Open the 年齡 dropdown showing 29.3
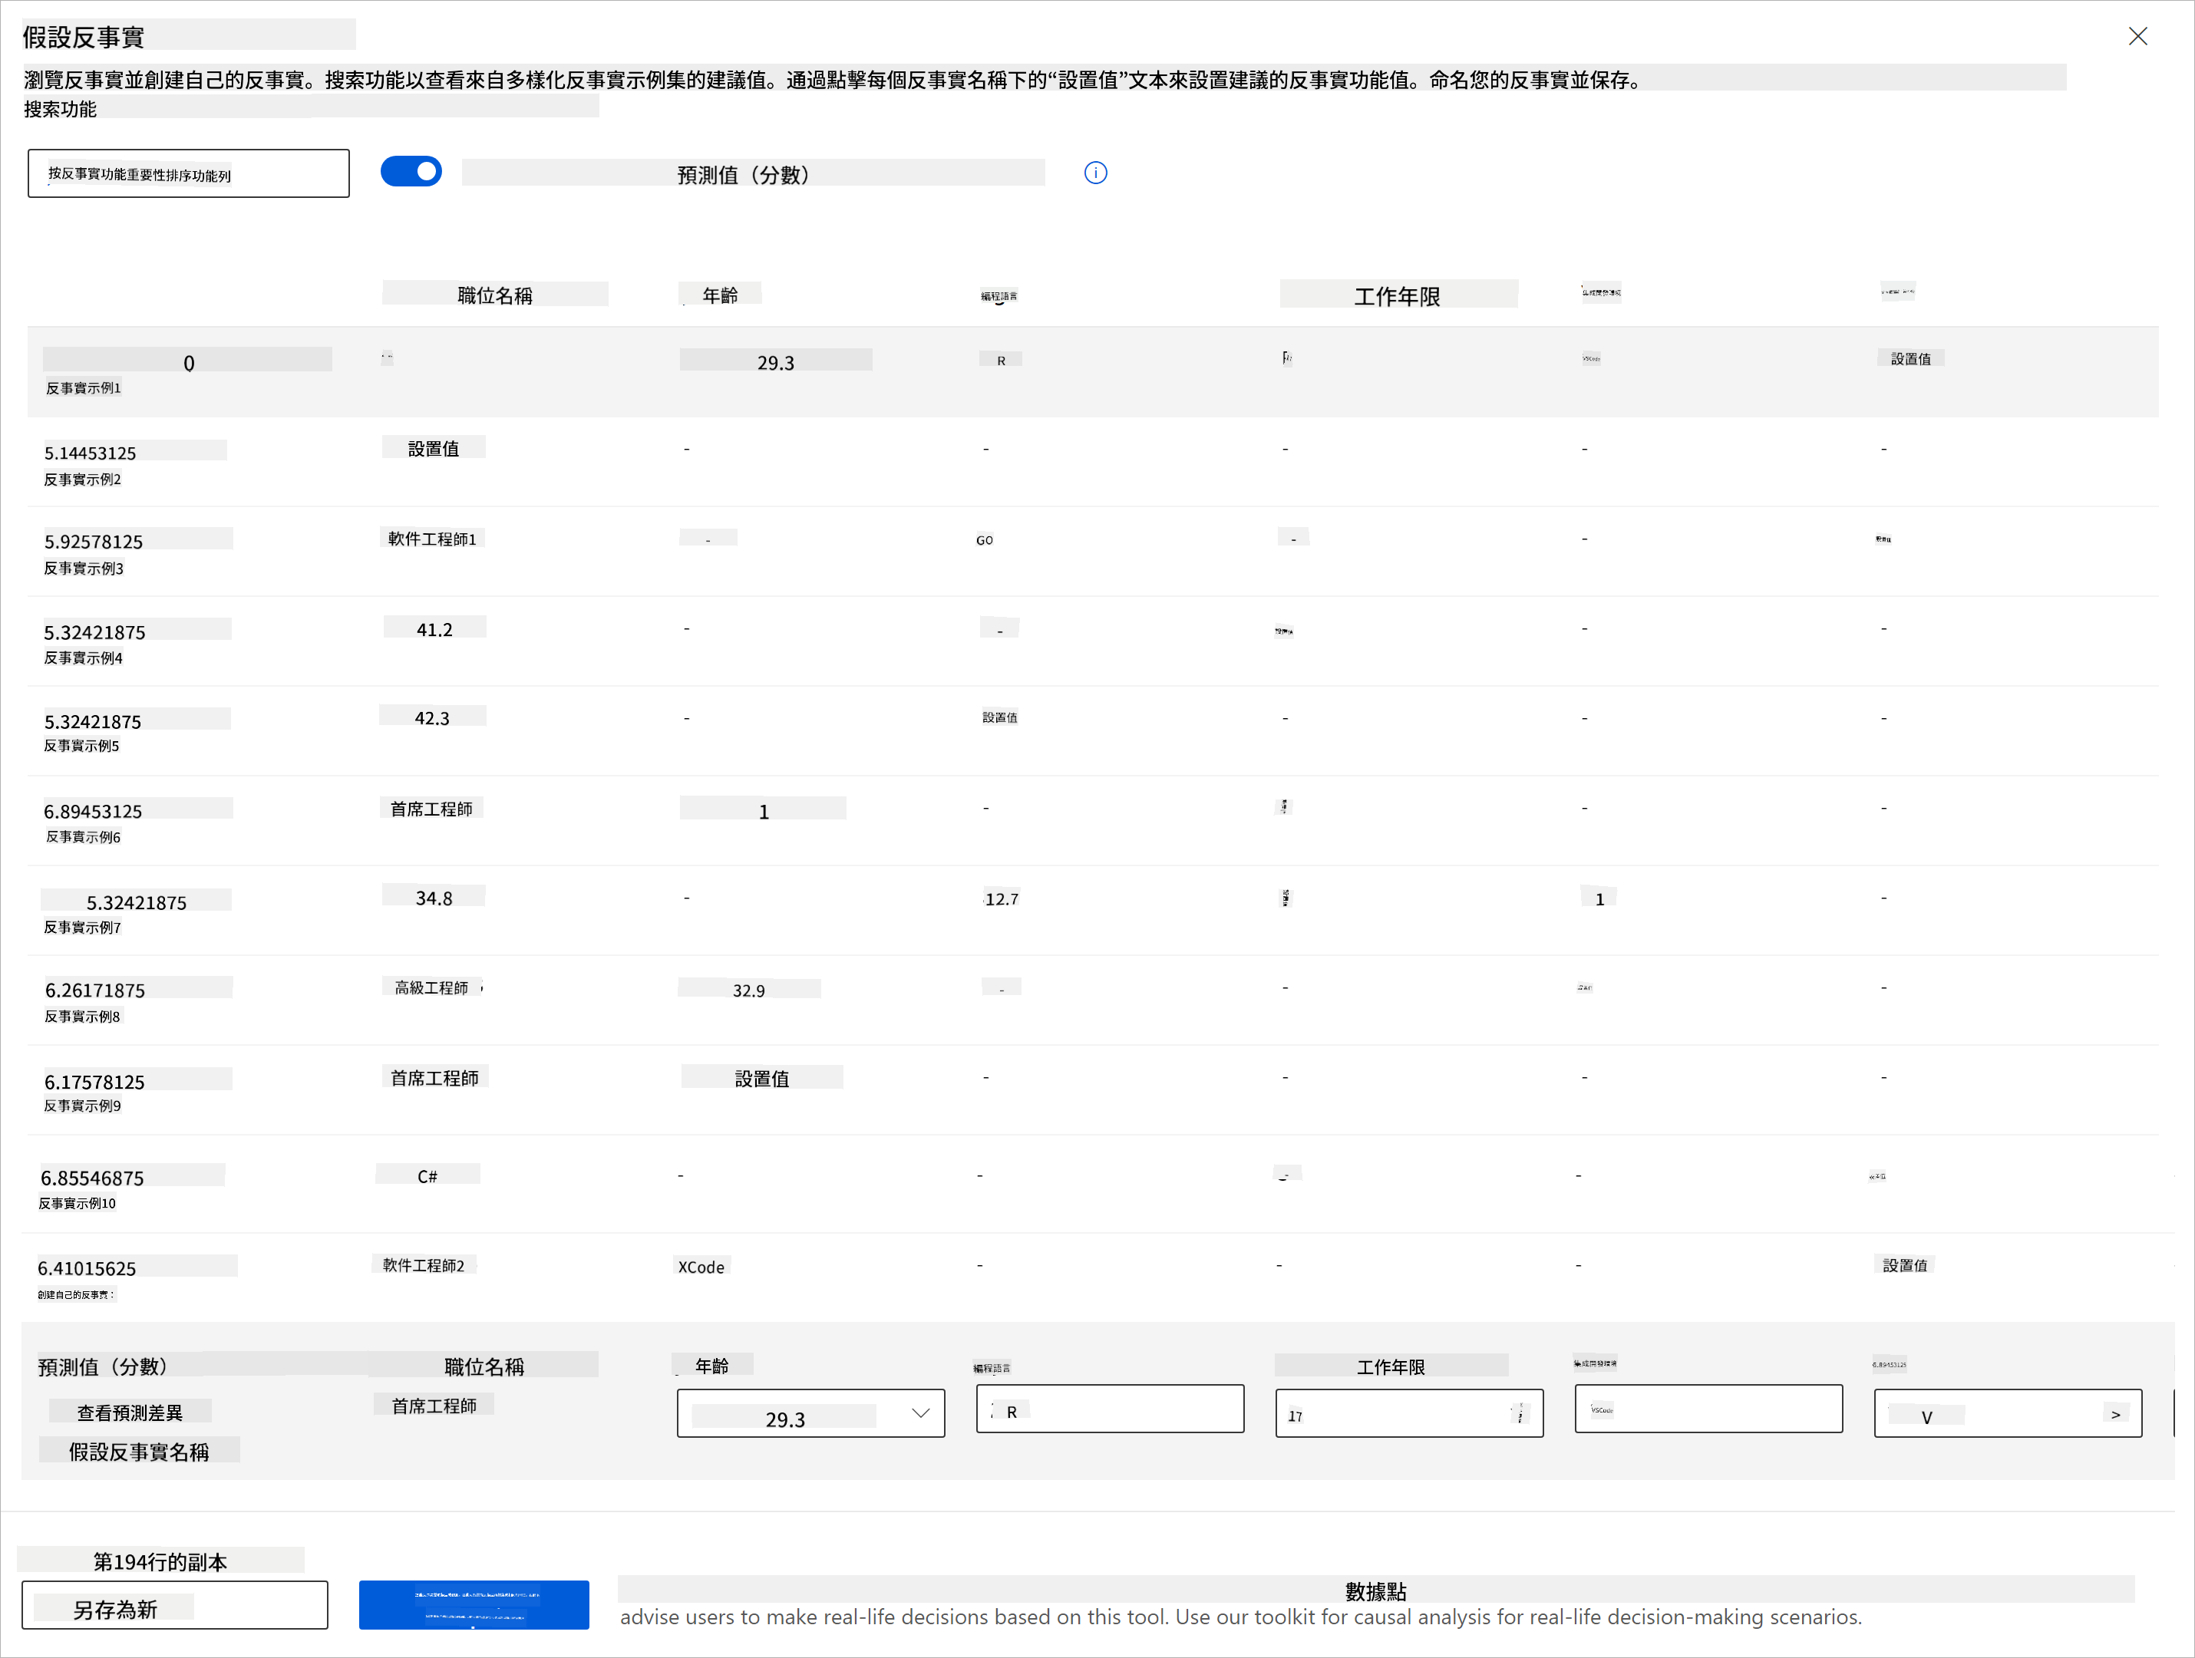Screen dimensions: 2195x1658 click(x=810, y=1414)
